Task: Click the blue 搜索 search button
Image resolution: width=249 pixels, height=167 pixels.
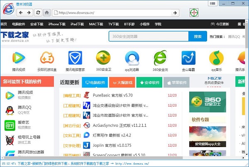Action: pyautogui.click(x=198, y=36)
